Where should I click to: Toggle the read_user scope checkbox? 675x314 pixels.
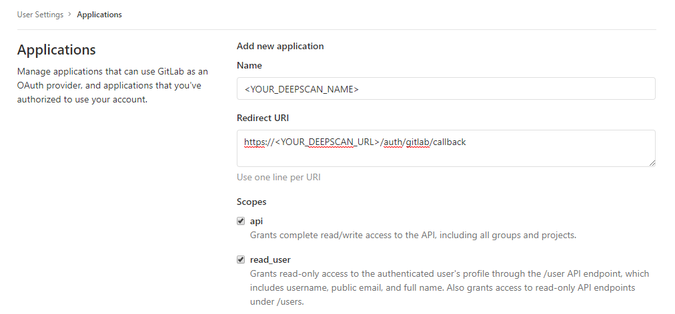(x=241, y=259)
